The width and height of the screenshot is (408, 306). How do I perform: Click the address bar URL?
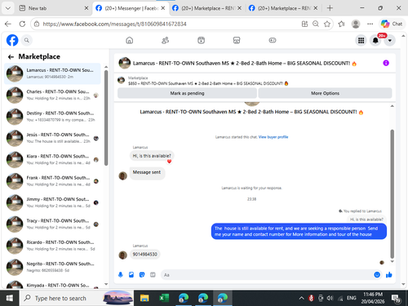coord(114,24)
